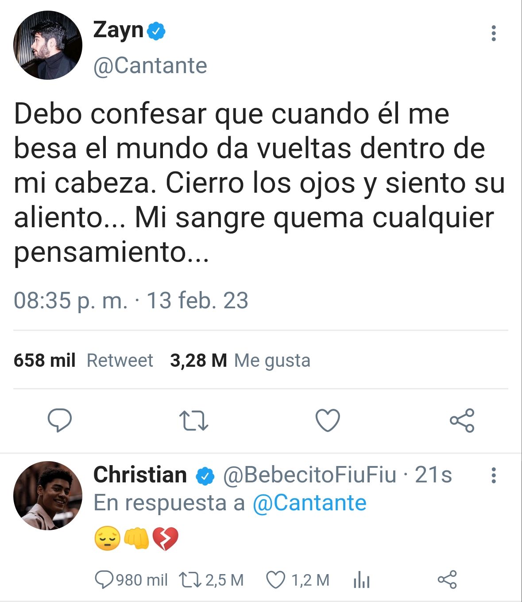
Task: Share Zayn's tweet
Action: [x=462, y=420]
